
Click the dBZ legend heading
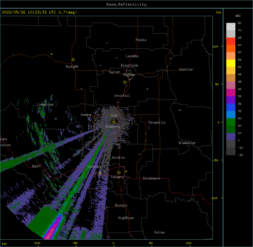[x=238, y=16]
